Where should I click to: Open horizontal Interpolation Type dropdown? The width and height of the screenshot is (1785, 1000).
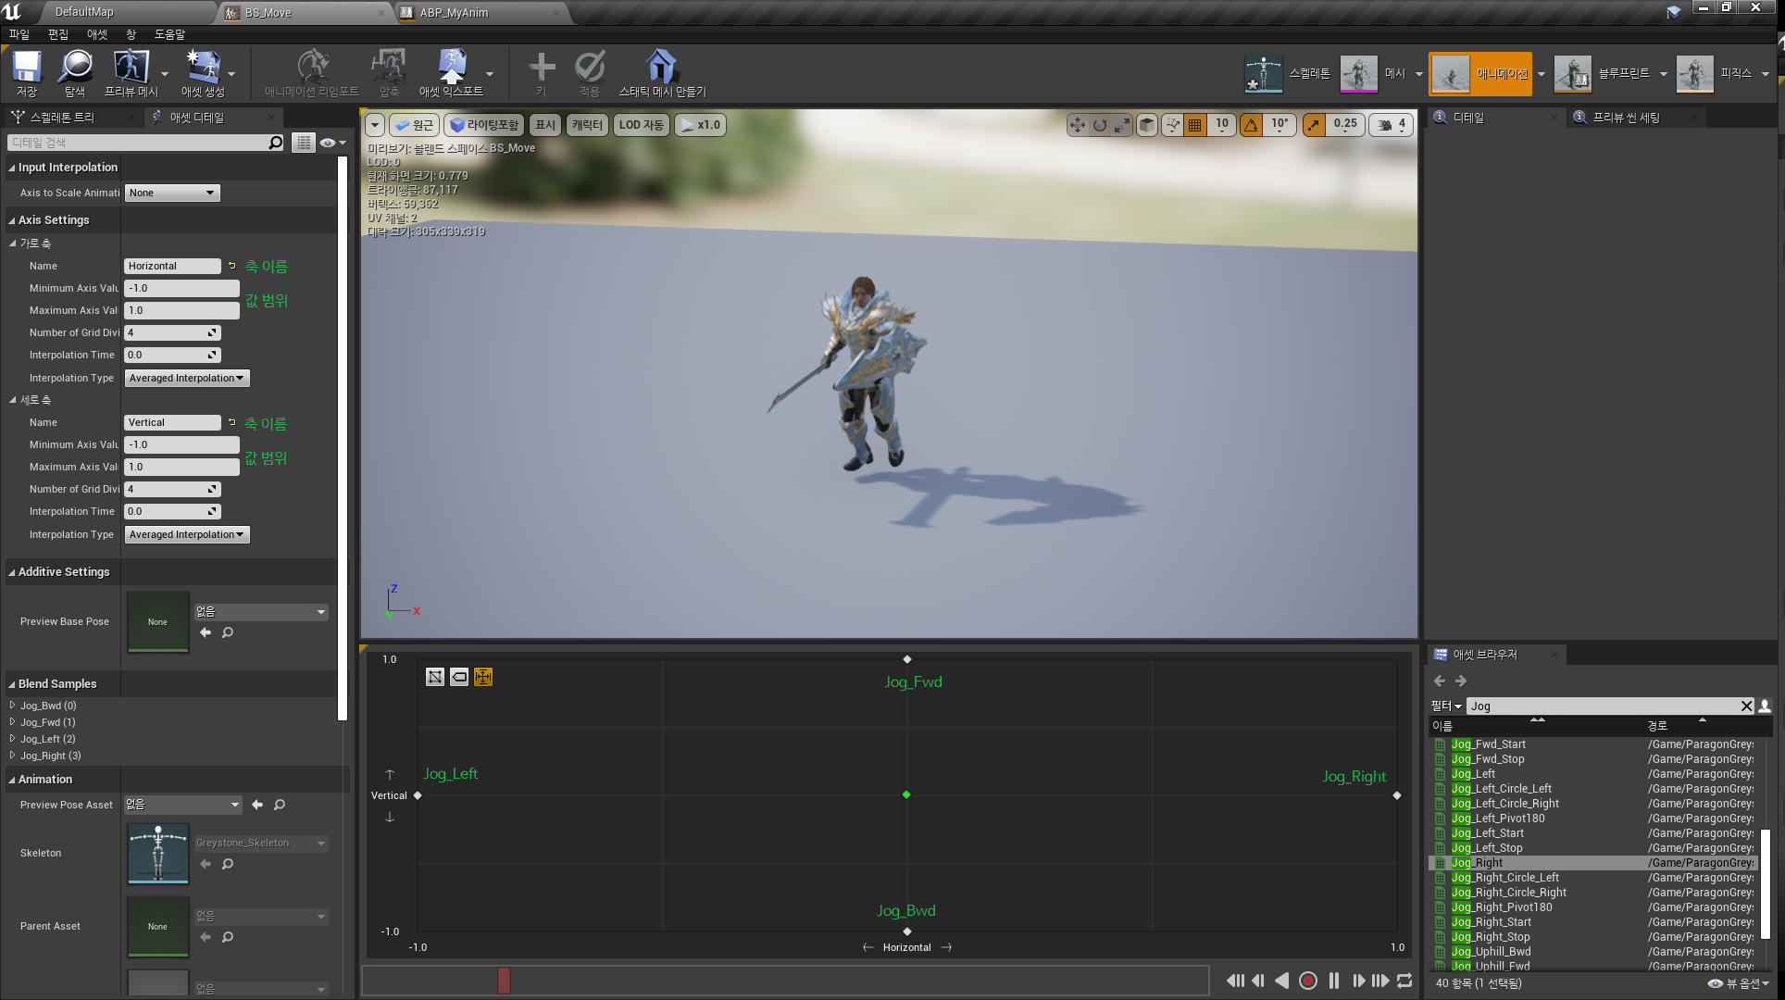click(x=187, y=378)
